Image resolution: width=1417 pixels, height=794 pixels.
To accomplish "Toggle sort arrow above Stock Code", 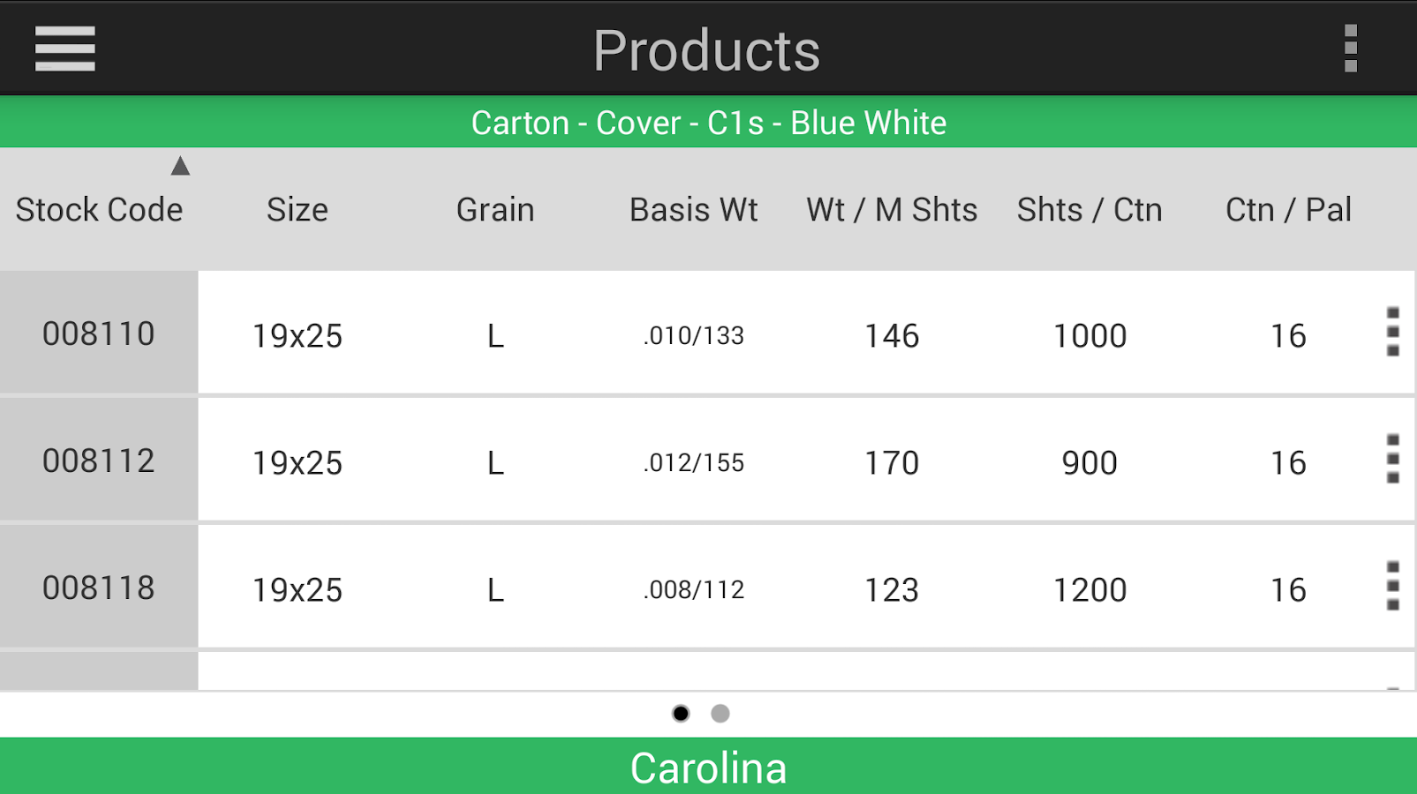I will coord(180,166).
